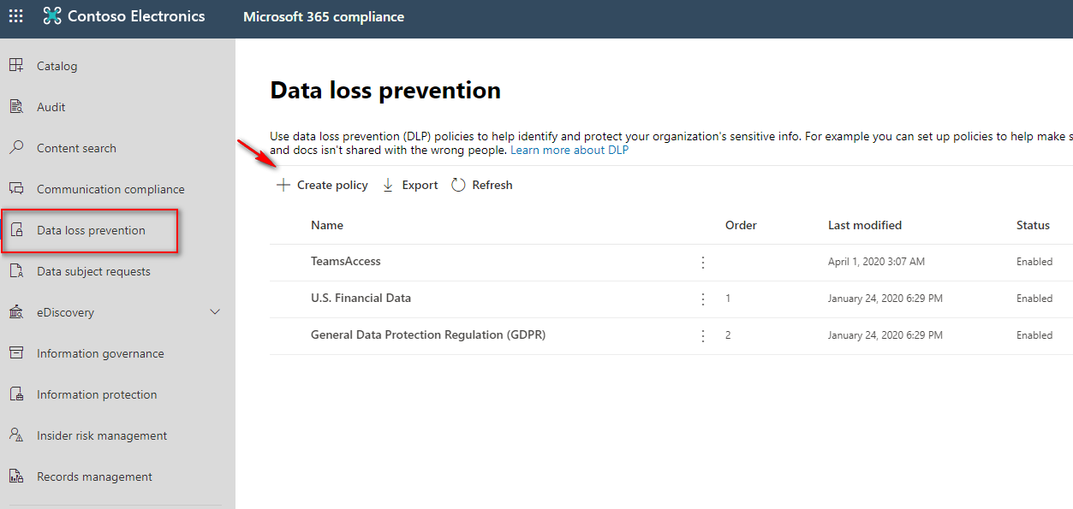1073x509 pixels.
Task: Click the Catalog sidebar icon
Action: pyautogui.click(x=16, y=66)
